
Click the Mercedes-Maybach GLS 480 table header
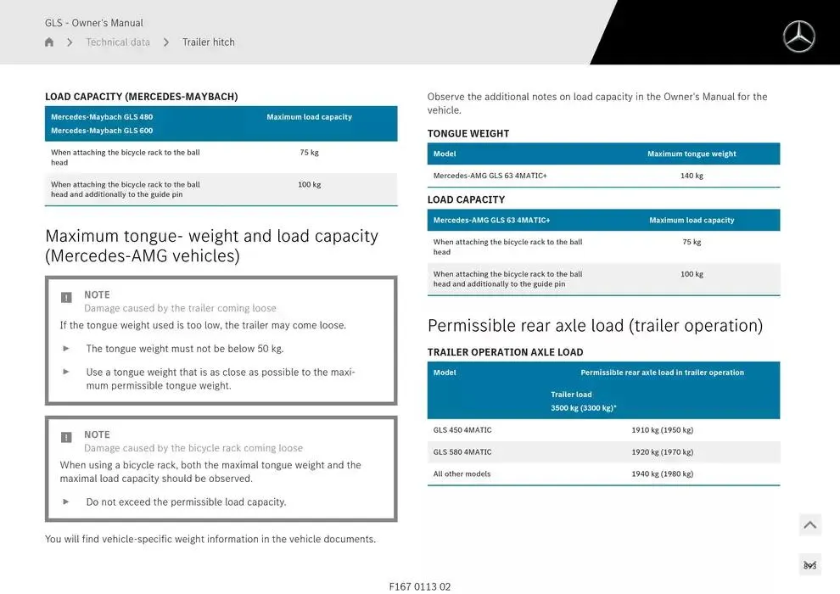(x=102, y=117)
